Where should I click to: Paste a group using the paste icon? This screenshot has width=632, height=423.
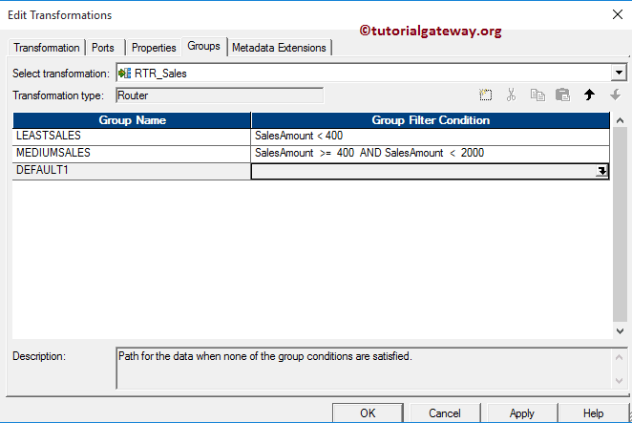[562, 95]
